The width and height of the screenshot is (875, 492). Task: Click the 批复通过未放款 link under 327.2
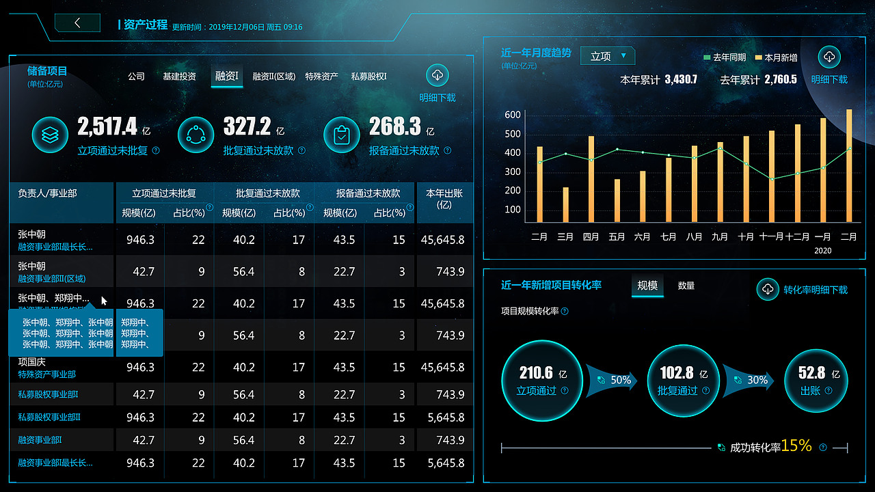tap(258, 150)
